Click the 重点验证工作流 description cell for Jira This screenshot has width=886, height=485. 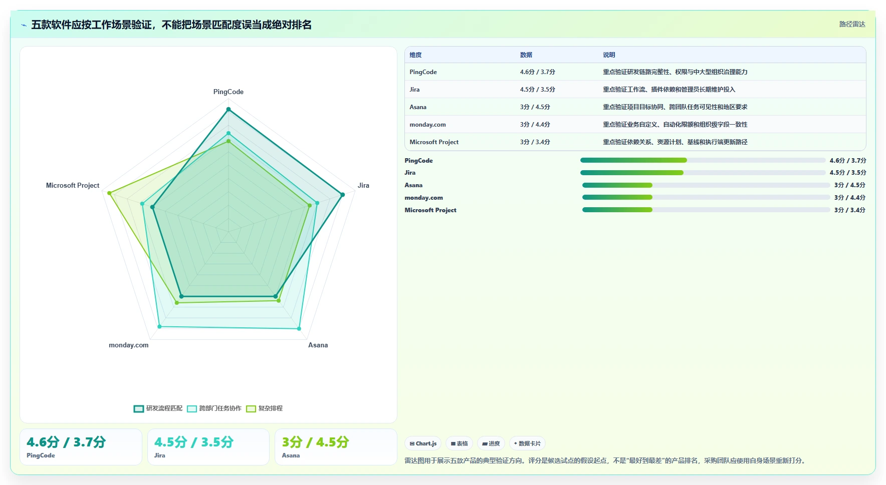click(x=669, y=90)
